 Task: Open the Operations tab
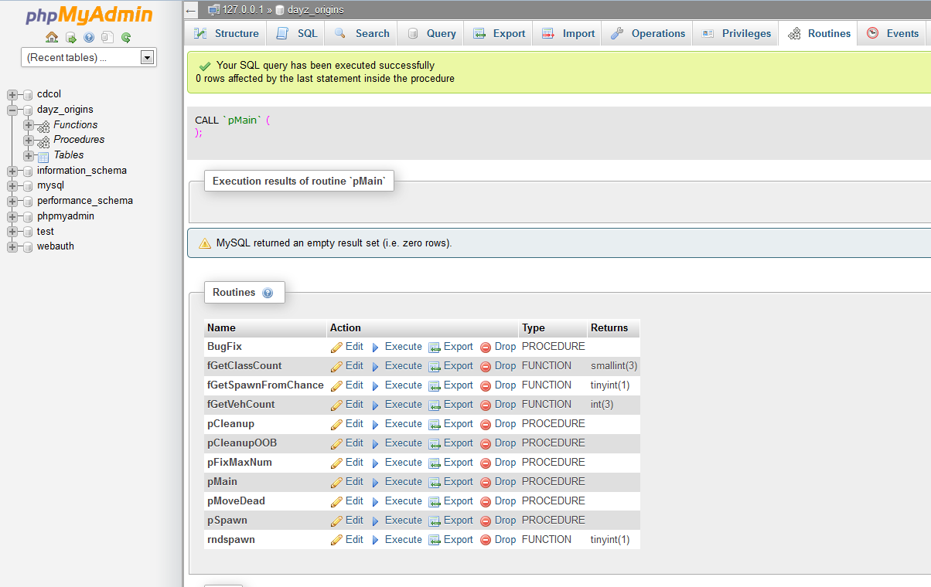[x=648, y=33]
